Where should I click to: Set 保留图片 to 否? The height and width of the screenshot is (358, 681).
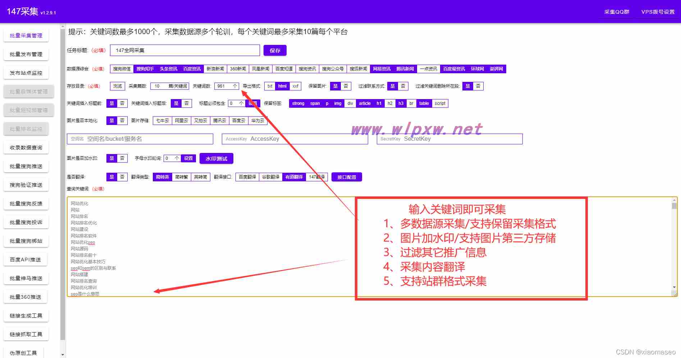pyautogui.click(x=346, y=86)
